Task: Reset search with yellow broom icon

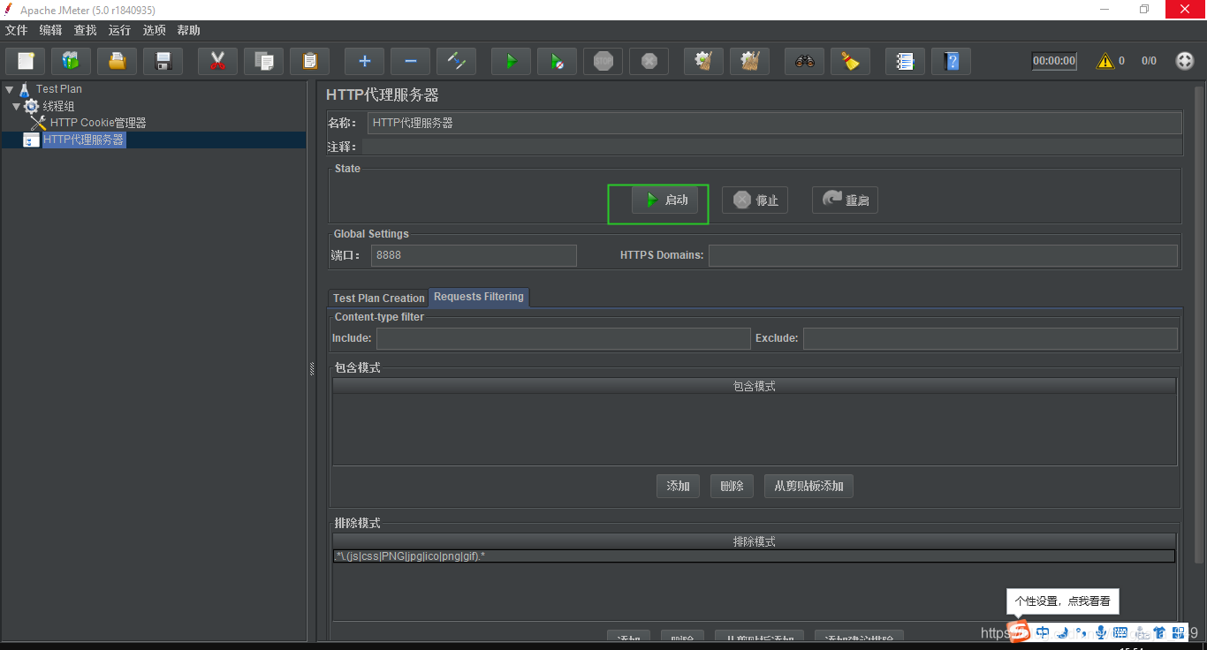Action: [x=851, y=61]
